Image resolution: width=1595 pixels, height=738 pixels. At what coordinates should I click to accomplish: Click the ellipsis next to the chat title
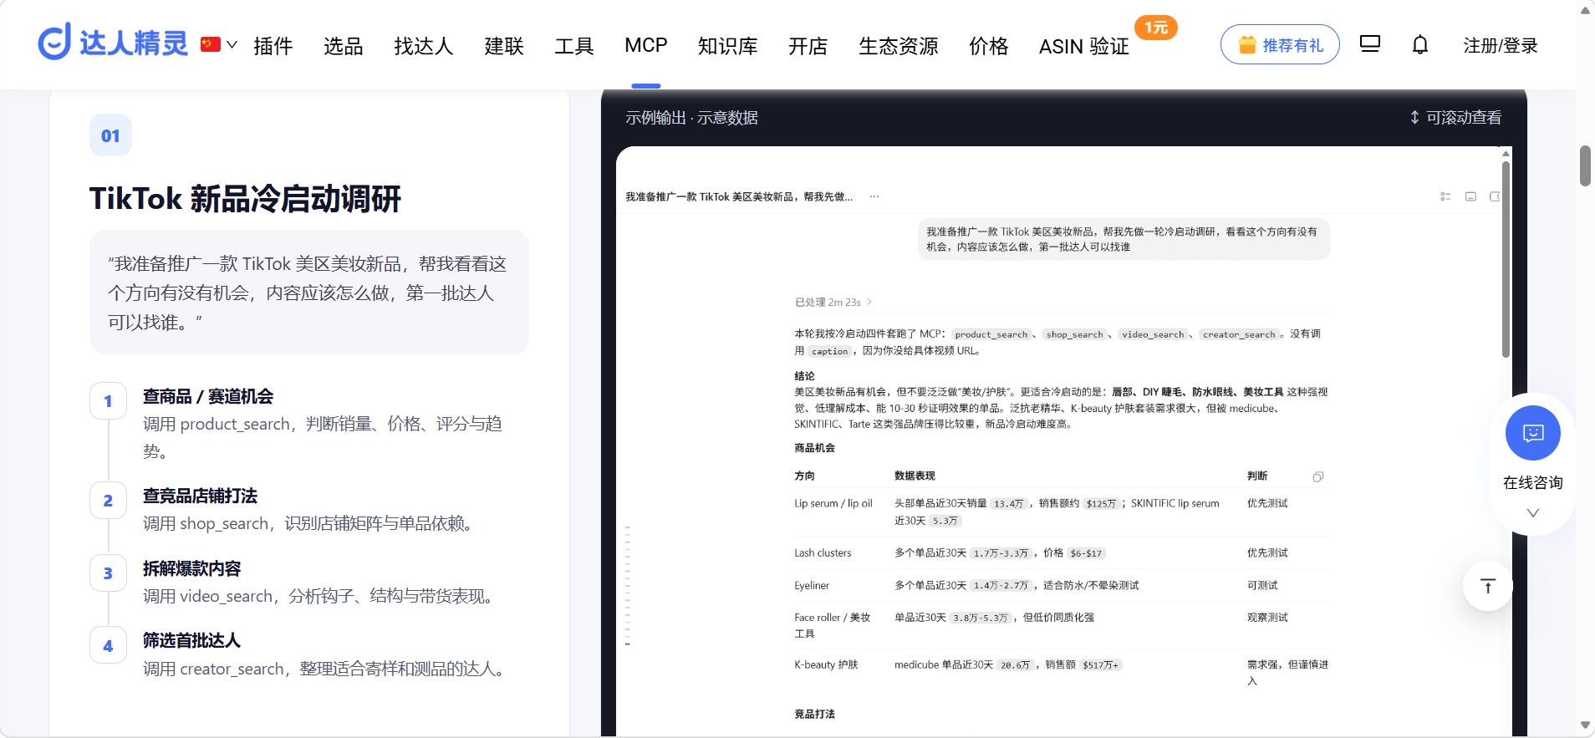874,196
